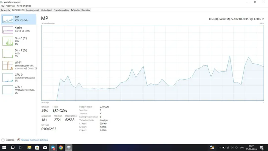
Task: Switch ENG input language indicator
Action: pyautogui.click(x=242, y=148)
